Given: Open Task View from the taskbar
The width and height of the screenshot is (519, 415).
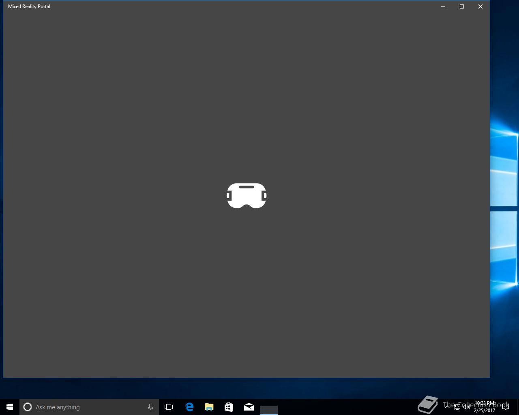Looking at the screenshot, I should tap(169, 407).
